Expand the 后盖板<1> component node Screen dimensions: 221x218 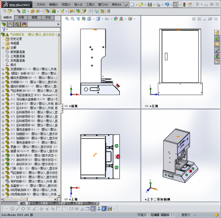pyautogui.click(x=3, y=186)
